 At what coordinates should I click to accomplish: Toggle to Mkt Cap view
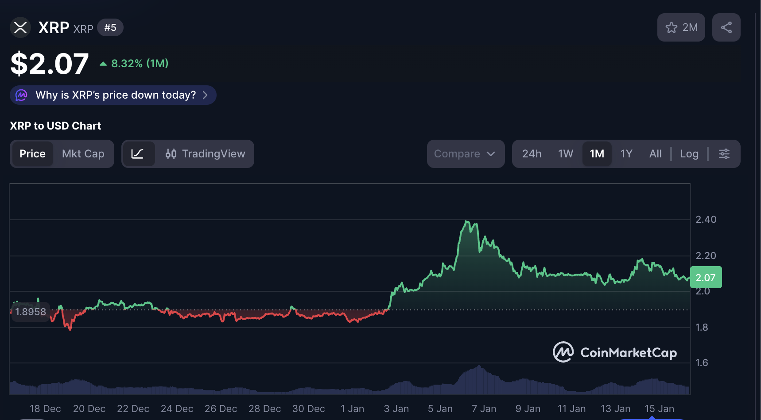[x=83, y=154]
